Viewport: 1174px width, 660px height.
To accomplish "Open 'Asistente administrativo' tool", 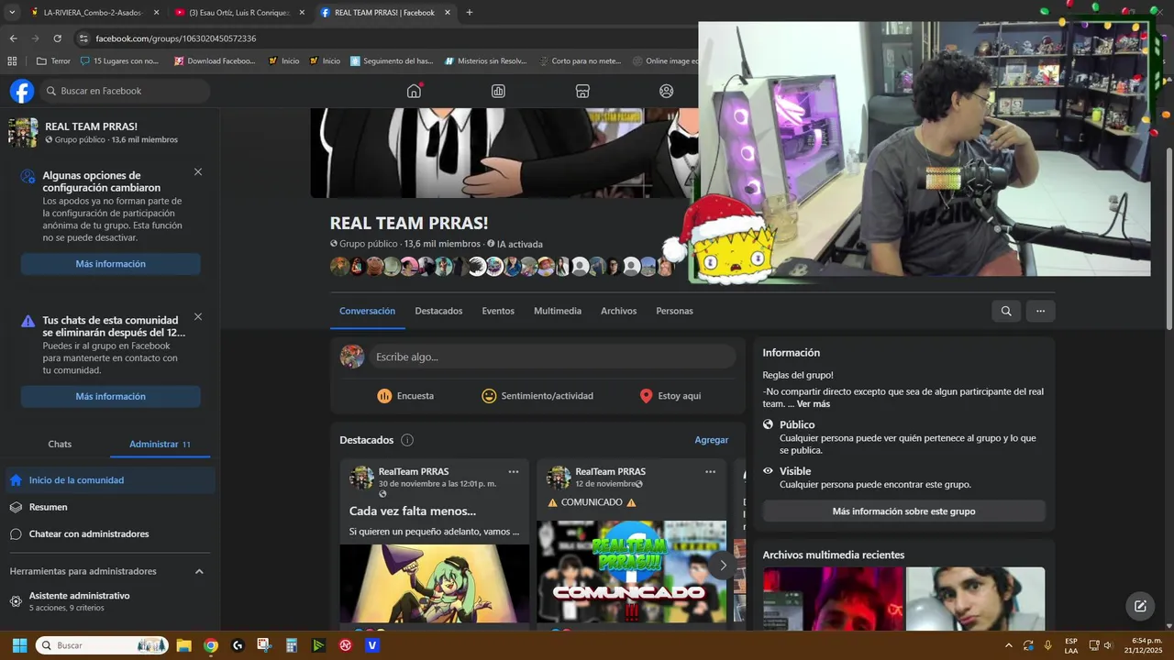I will click(110, 601).
